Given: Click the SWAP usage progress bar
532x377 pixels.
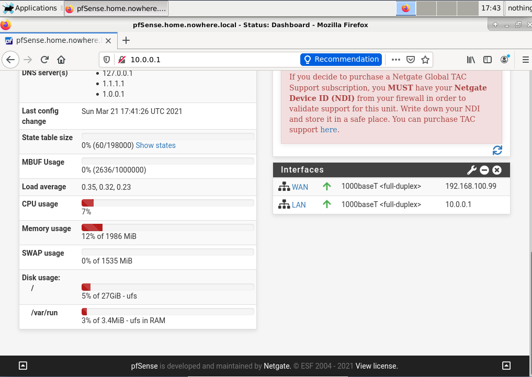Looking at the screenshot, I should coord(167,252).
